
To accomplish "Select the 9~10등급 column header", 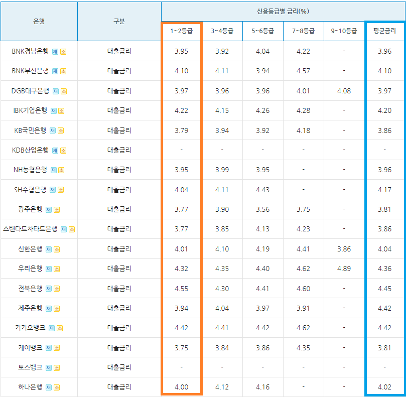I will point(344,31).
